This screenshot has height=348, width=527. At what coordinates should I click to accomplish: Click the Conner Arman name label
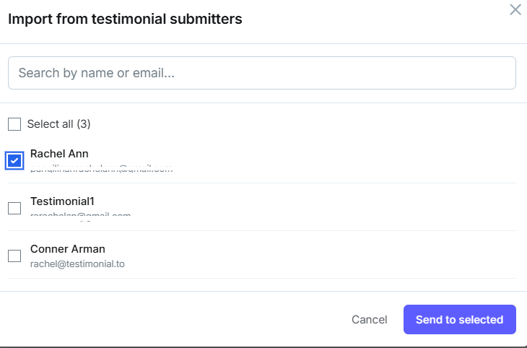pyautogui.click(x=68, y=249)
